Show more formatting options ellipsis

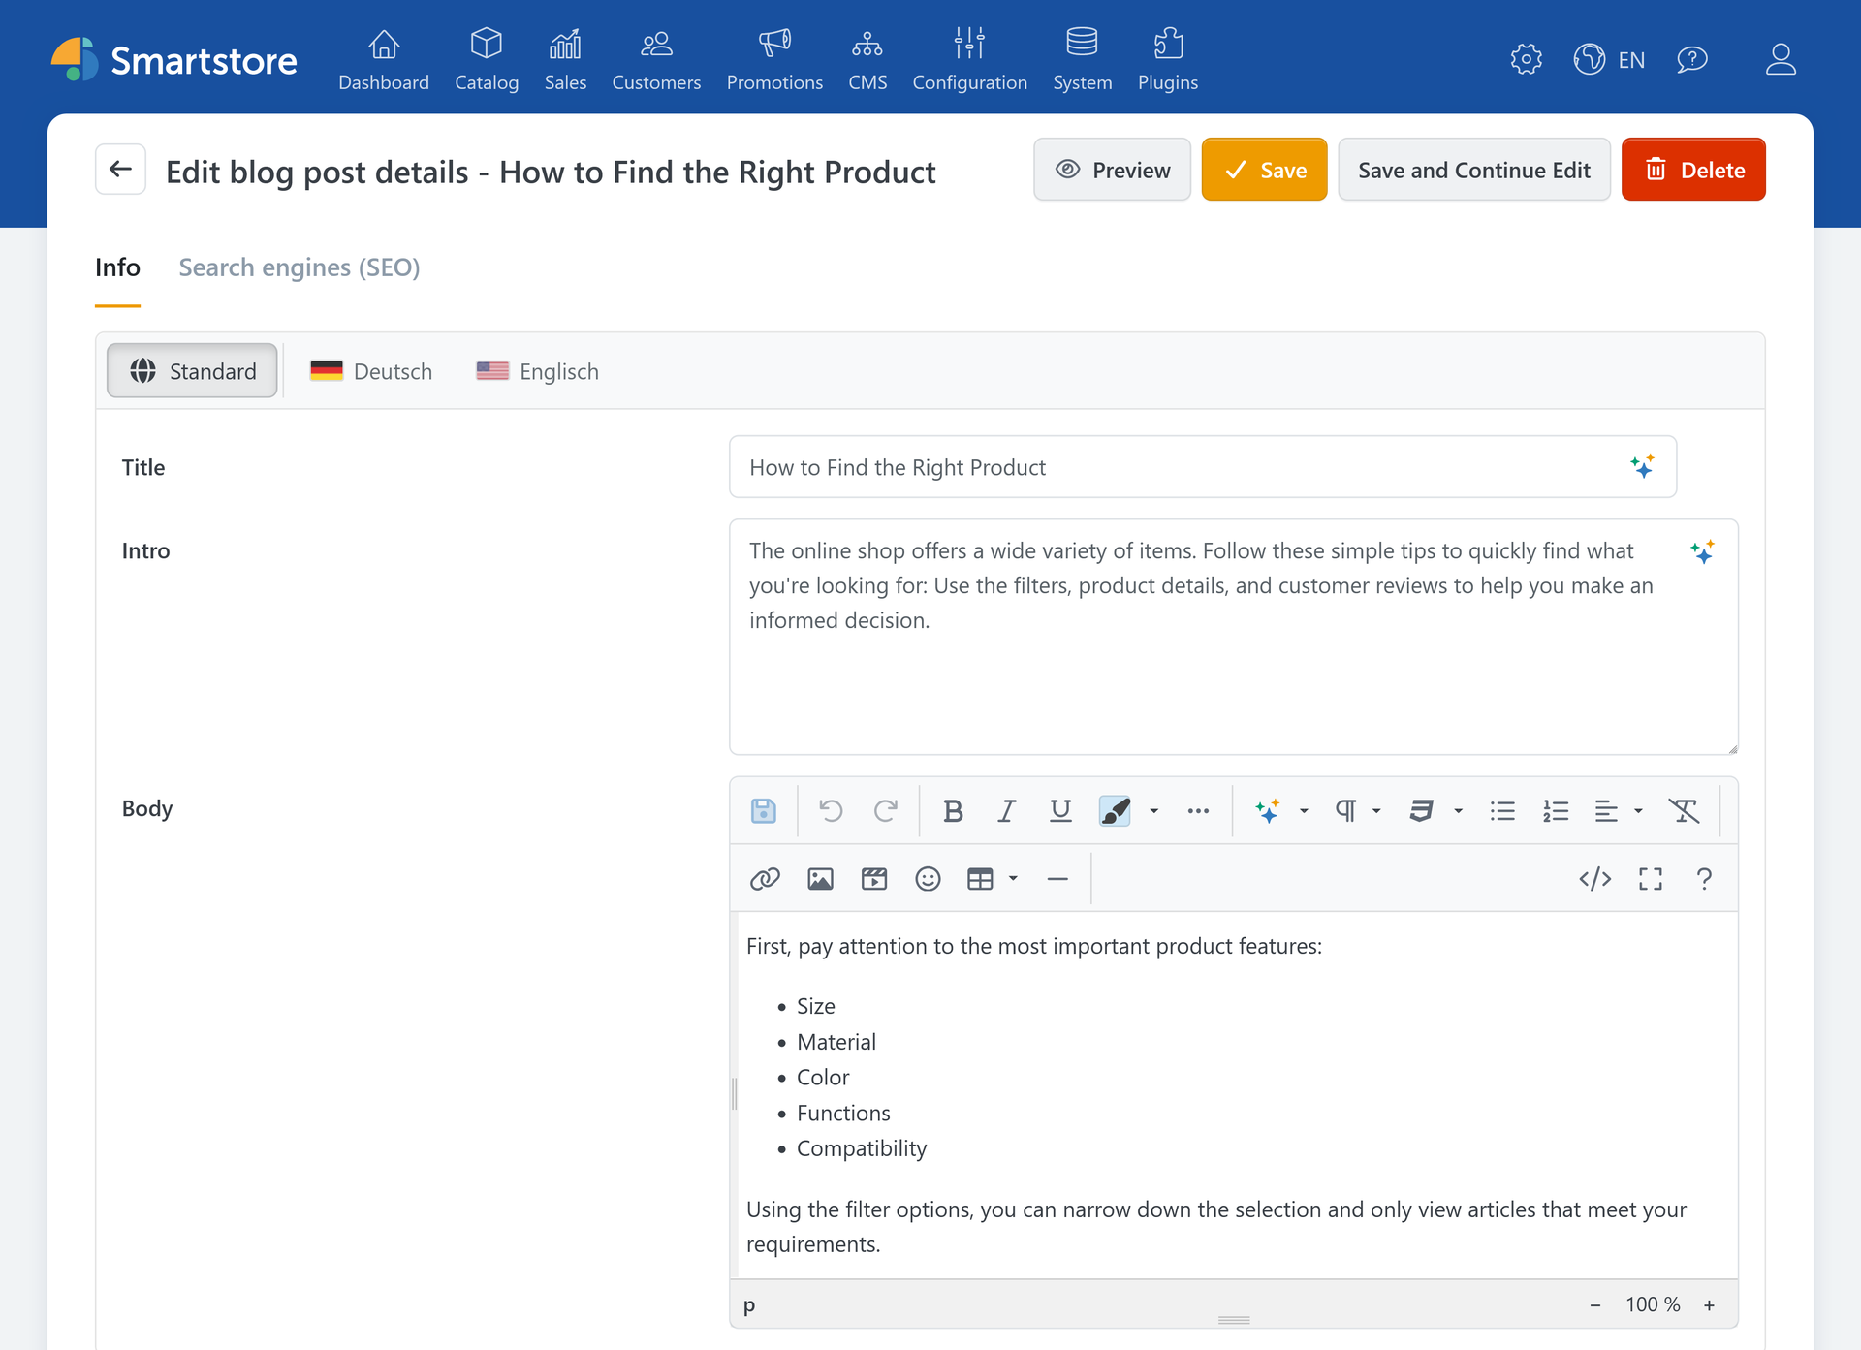pyautogui.click(x=1198, y=810)
